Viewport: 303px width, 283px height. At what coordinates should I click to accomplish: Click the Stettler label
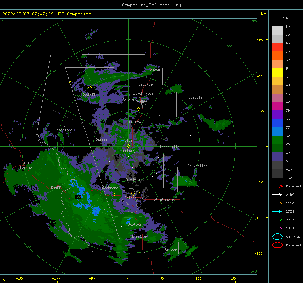click(x=196, y=97)
